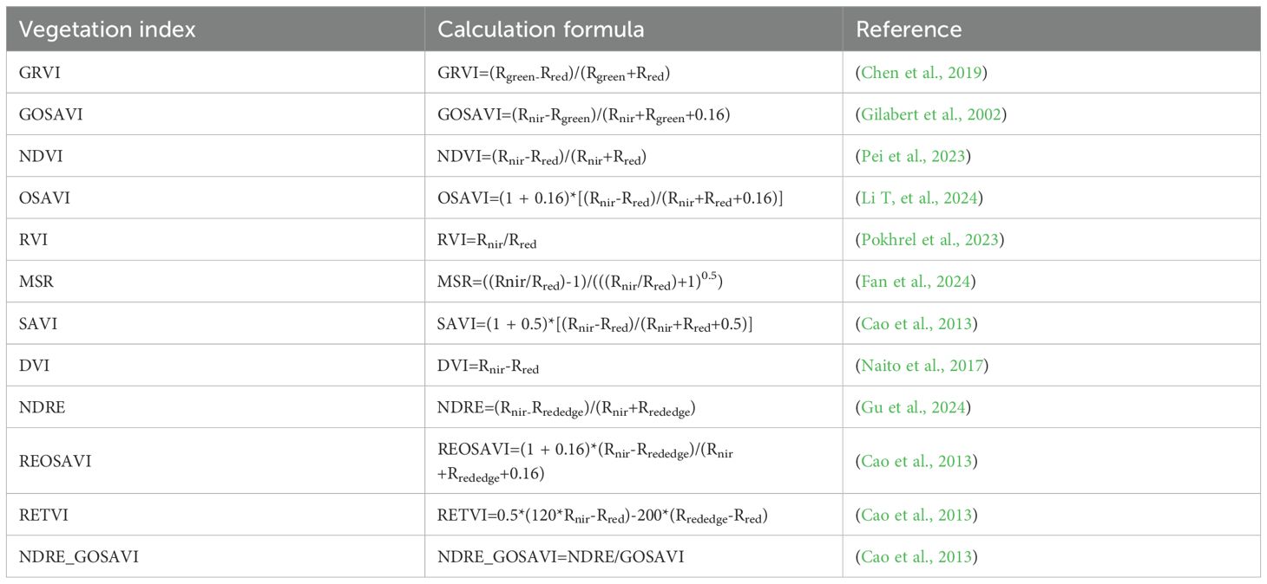1267x584 pixels.
Task: Open the Gilabert et al., 2002 citation
Action: pos(929,114)
